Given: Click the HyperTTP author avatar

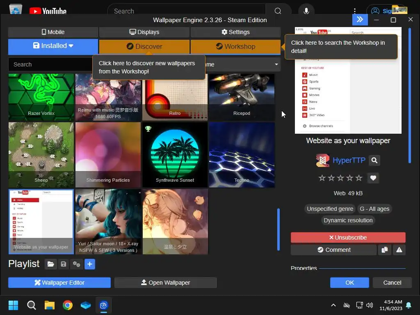Looking at the screenshot, I should [x=322, y=160].
